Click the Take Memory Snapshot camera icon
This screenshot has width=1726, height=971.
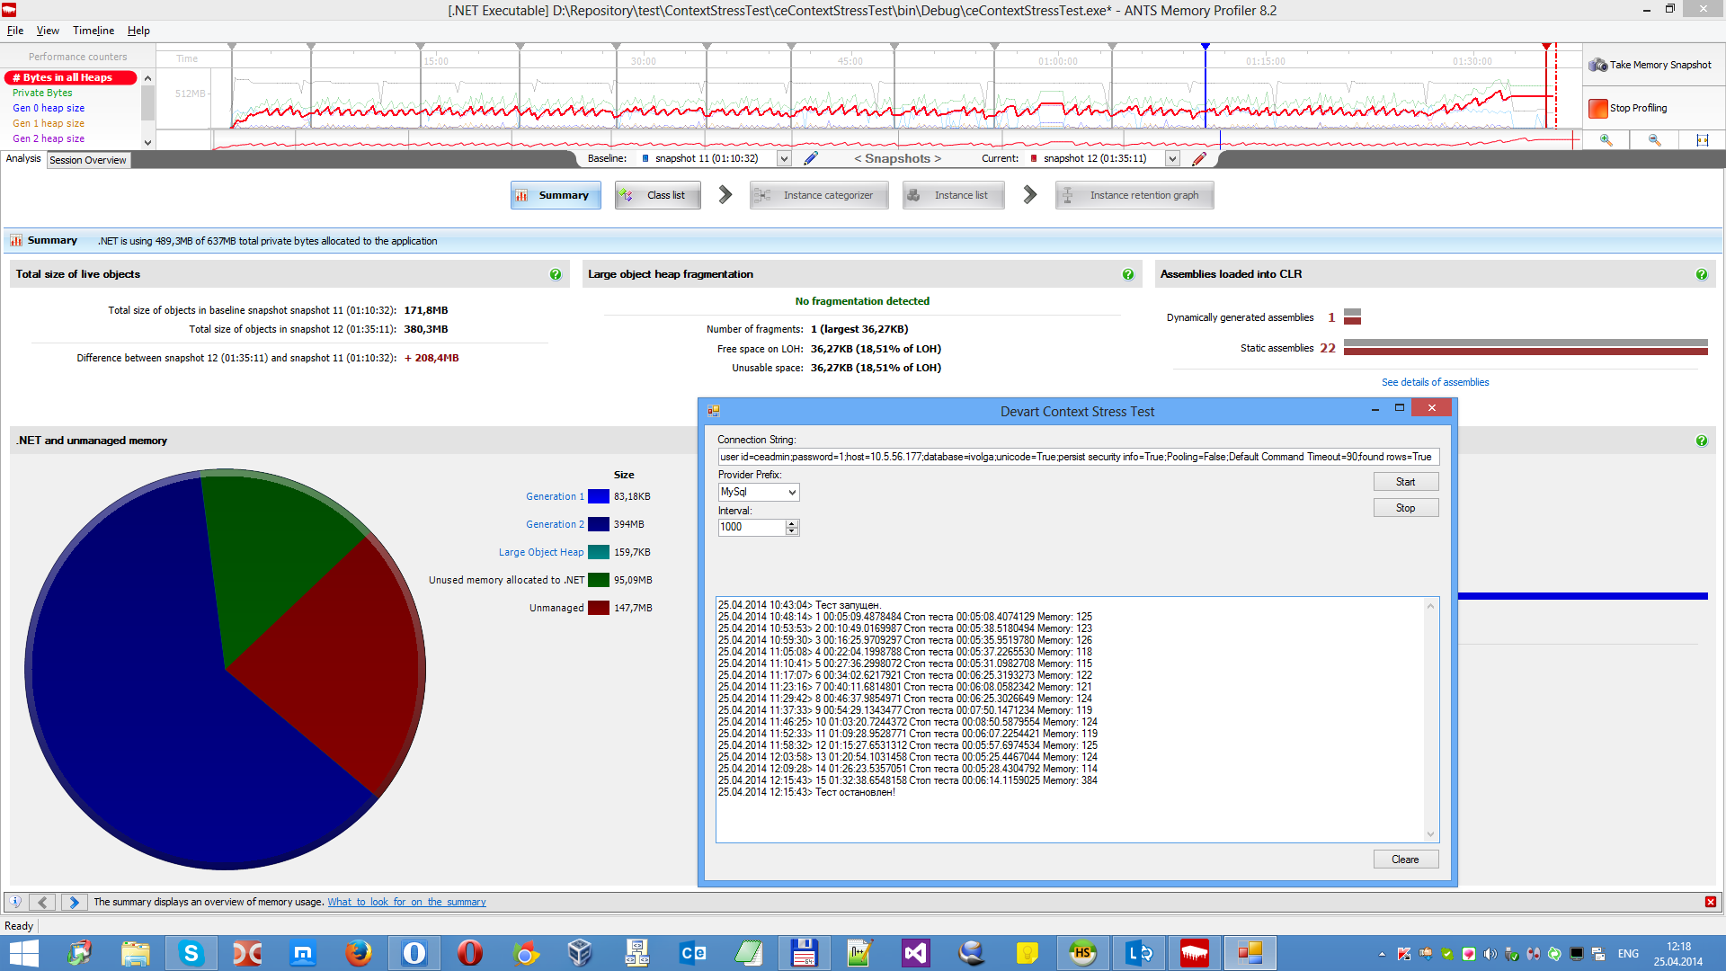(1597, 65)
